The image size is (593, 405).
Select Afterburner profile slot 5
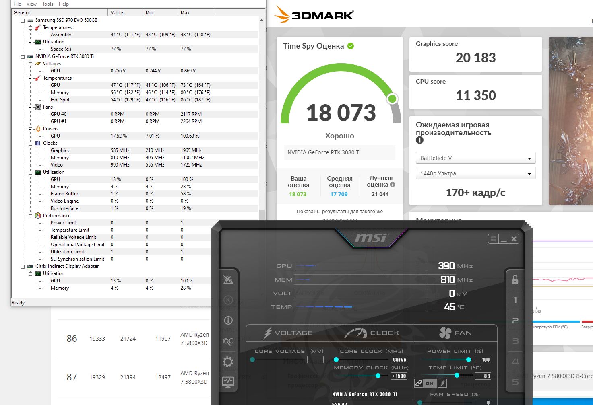click(x=515, y=382)
